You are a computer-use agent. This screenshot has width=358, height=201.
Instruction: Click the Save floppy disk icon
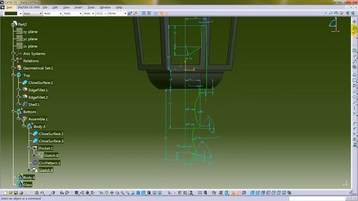coord(16,193)
